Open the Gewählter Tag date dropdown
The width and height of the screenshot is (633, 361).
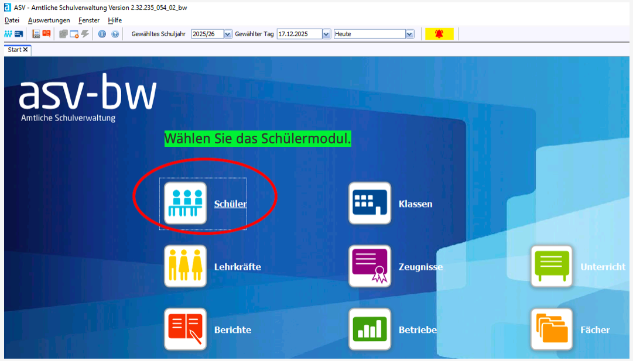click(326, 34)
